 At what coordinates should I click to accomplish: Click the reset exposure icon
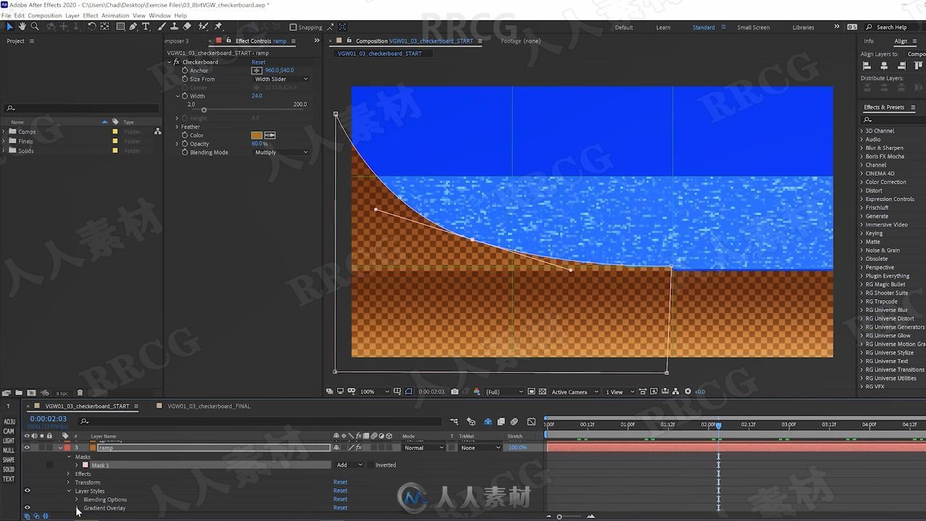pos(687,391)
